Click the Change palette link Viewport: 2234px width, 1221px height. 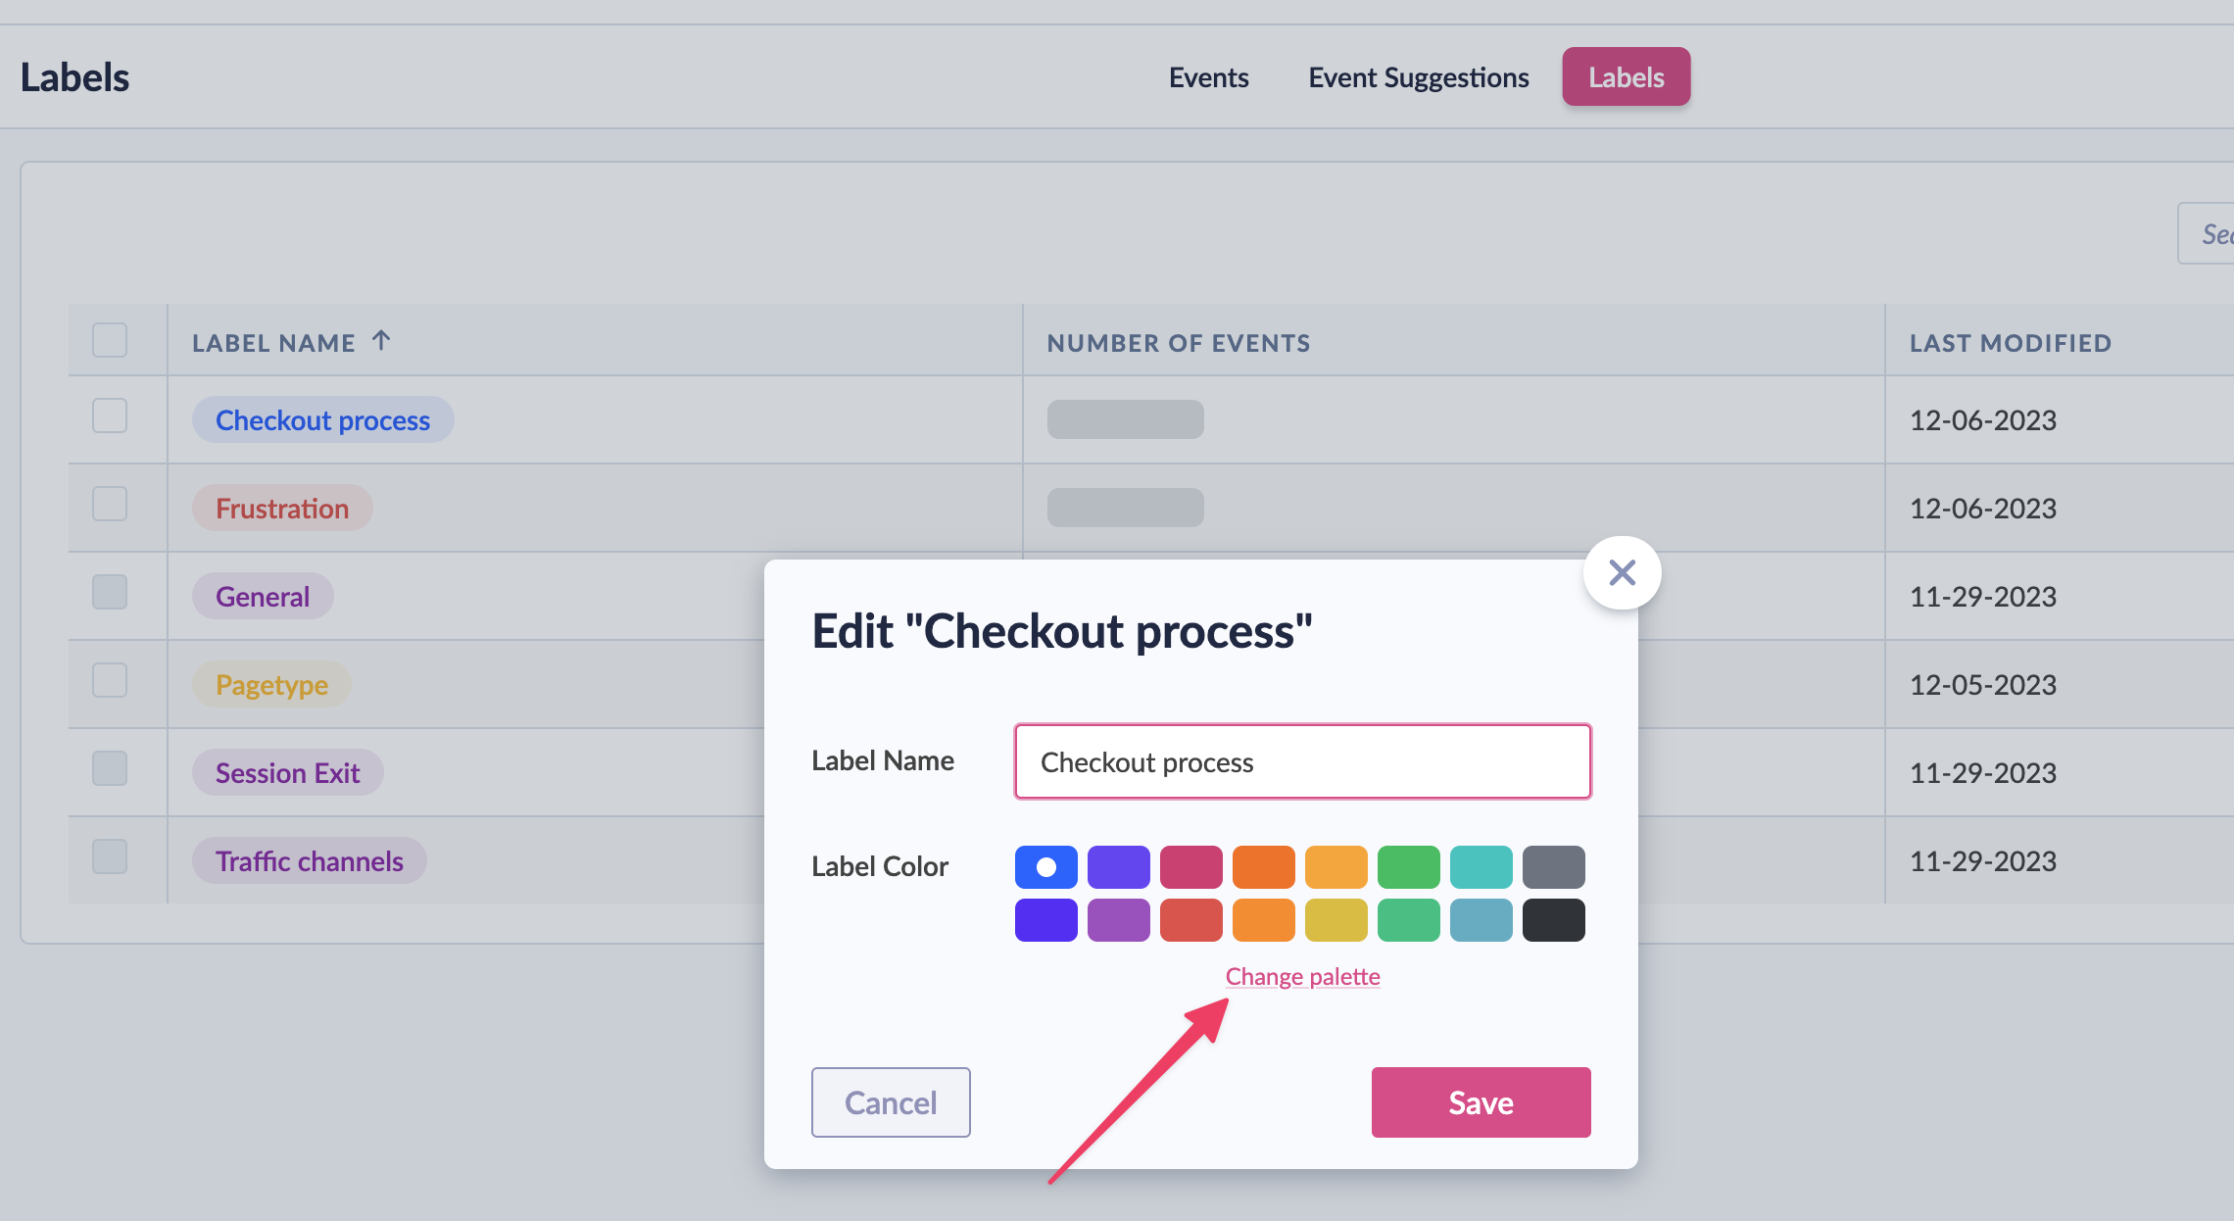[1302, 976]
